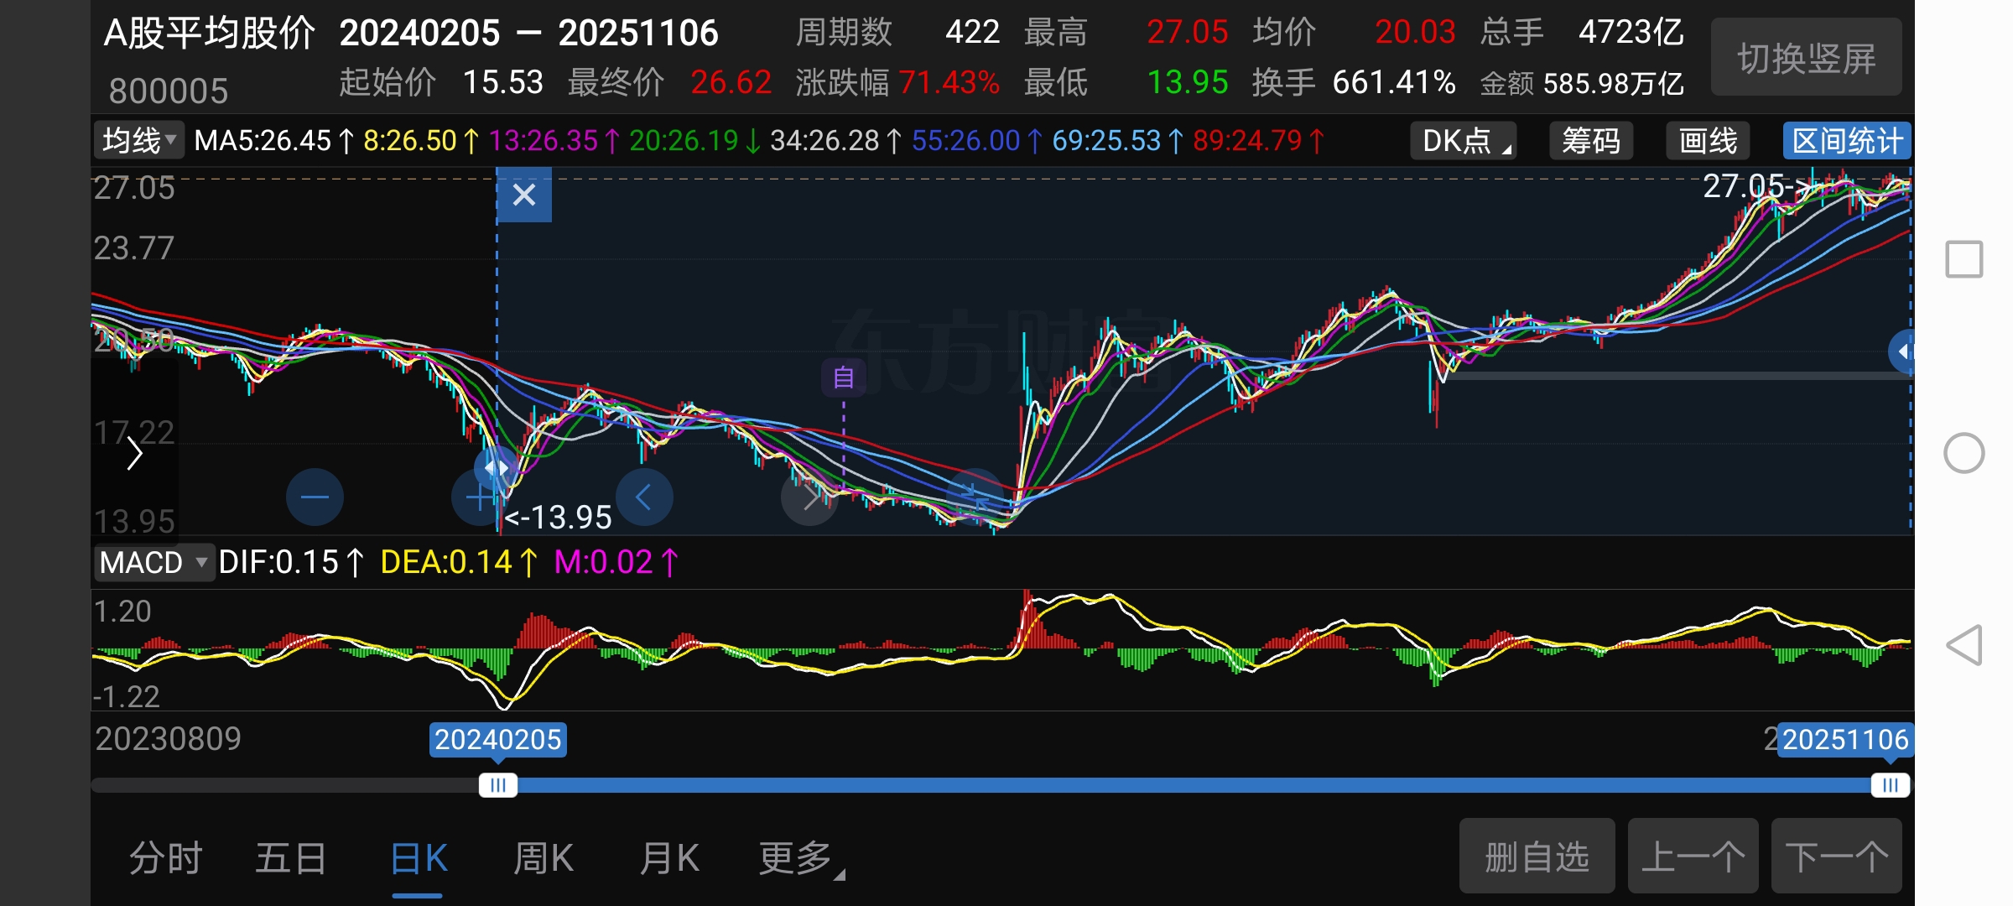Tap the minus zoom-out chart button

[315, 497]
